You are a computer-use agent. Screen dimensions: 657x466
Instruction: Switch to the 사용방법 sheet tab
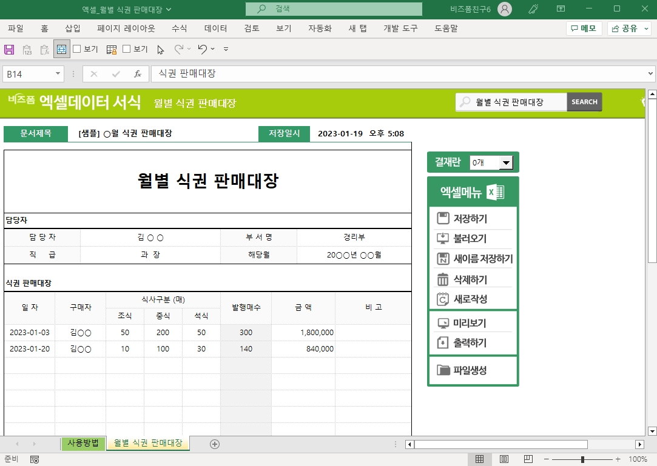click(x=83, y=443)
